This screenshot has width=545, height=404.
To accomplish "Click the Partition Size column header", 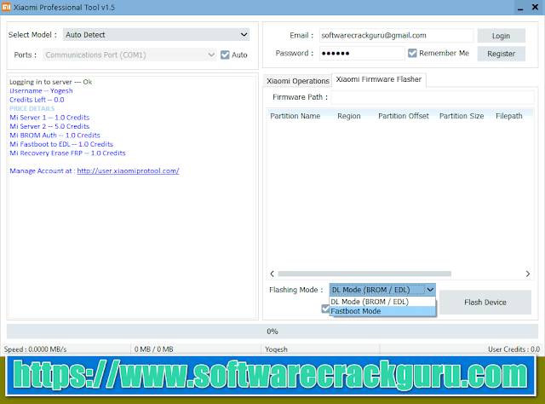I will [x=462, y=116].
